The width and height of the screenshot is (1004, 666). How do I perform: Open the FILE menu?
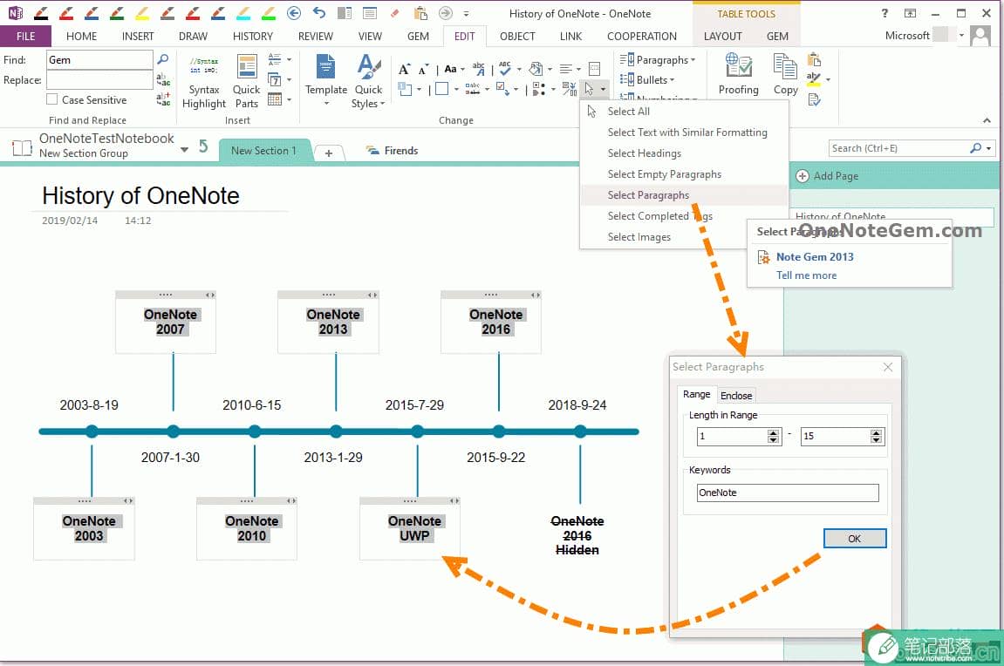(x=25, y=36)
